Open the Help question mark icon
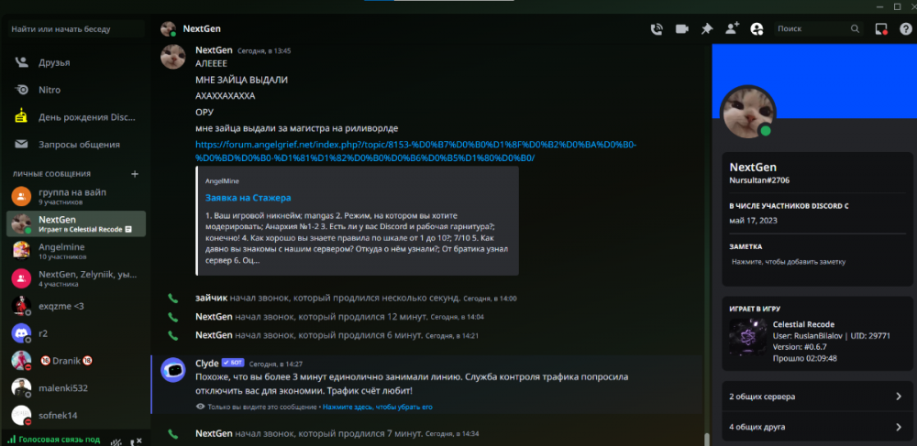The height and width of the screenshot is (446, 917). click(x=905, y=28)
